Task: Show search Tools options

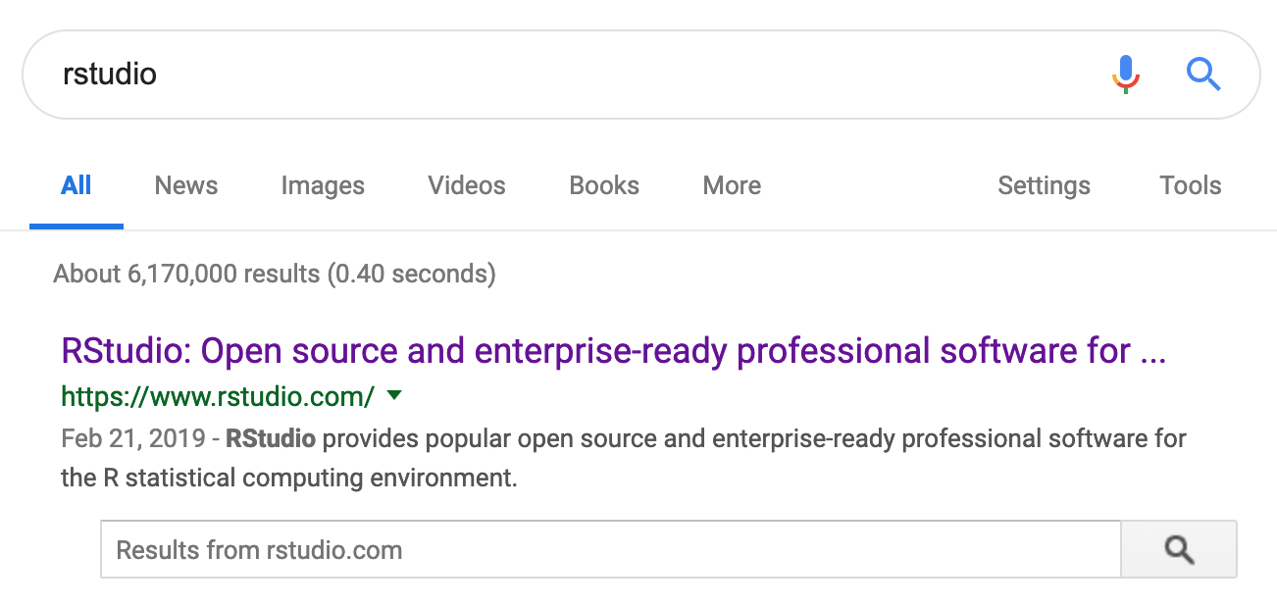Action: [x=1190, y=185]
